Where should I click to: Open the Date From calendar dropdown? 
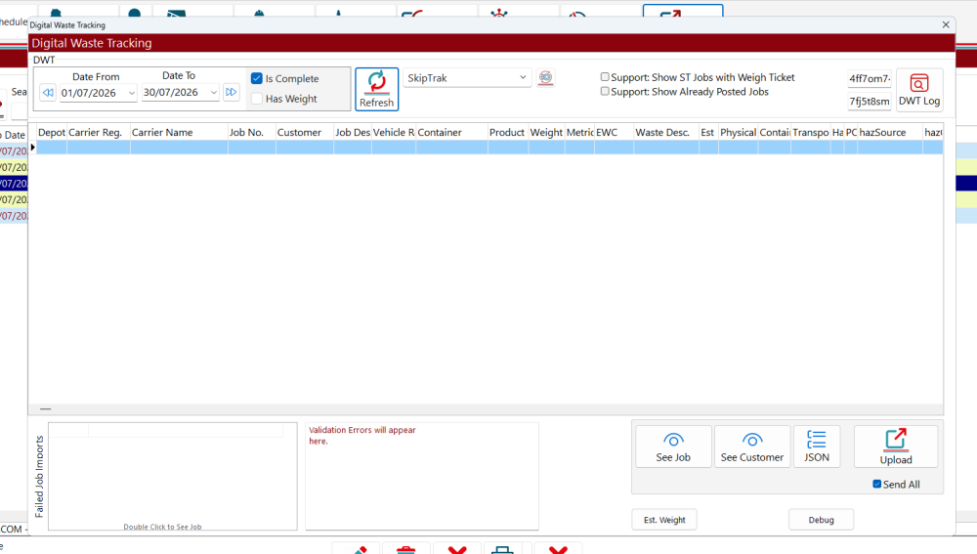pyautogui.click(x=131, y=93)
